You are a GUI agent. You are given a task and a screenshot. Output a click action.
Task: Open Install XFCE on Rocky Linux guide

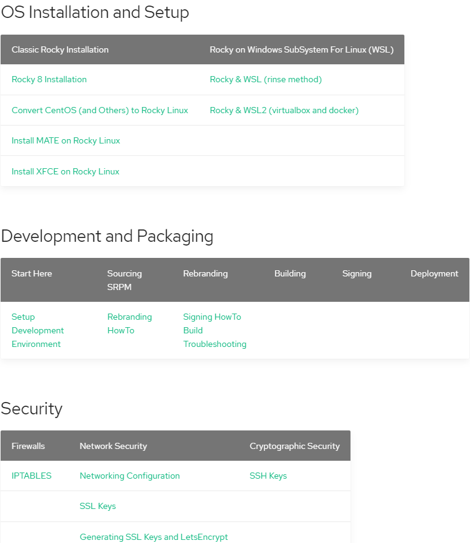65,171
